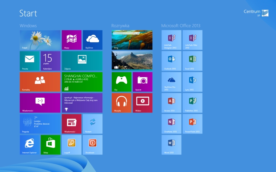Launch Lync 2013 tile
The width and height of the screenshot is (276, 172).
[193, 82]
